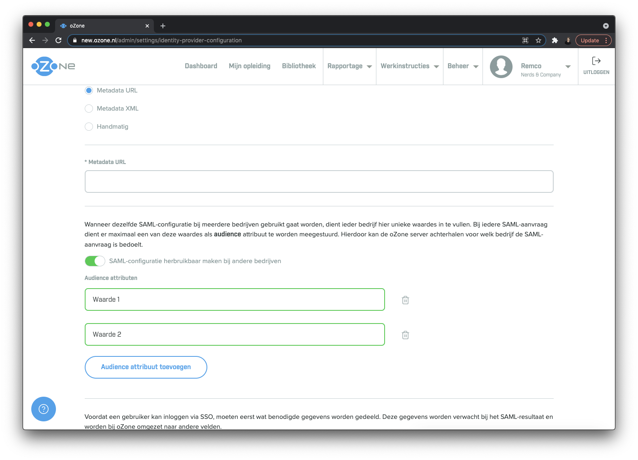638x460 pixels.
Task: Select the Metadata XML radio option
Action: click(89, 108)
